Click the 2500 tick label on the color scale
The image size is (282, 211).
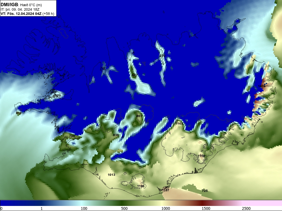pyautogui.click(x=246, y=208)
